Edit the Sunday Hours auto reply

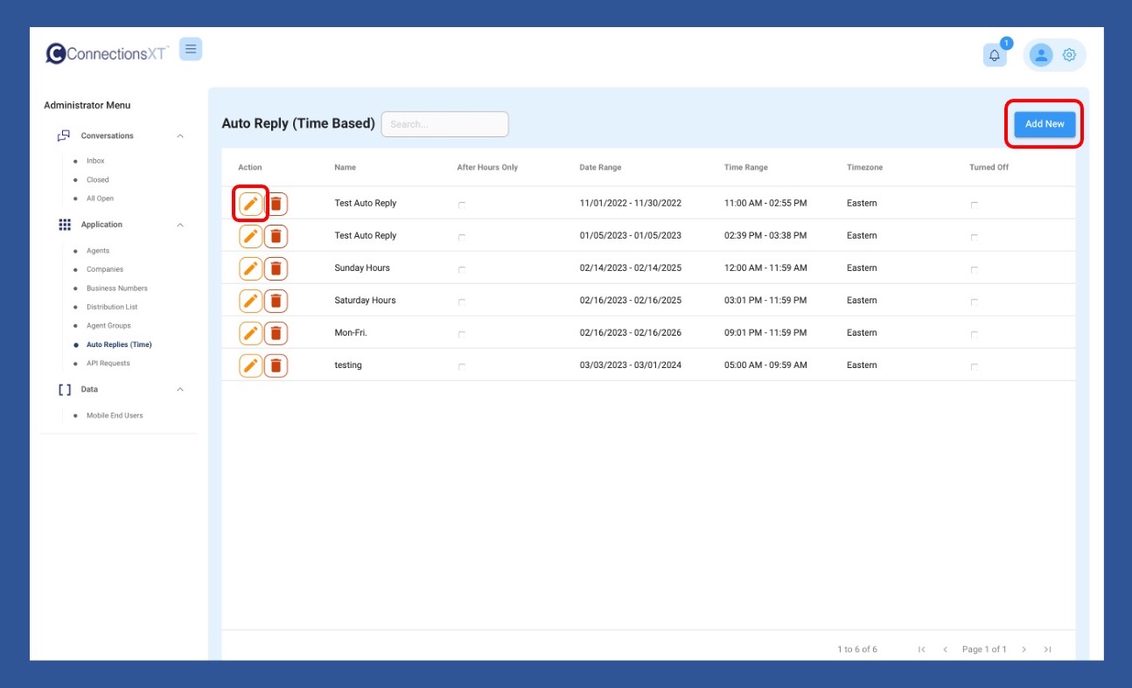(250, 268)
